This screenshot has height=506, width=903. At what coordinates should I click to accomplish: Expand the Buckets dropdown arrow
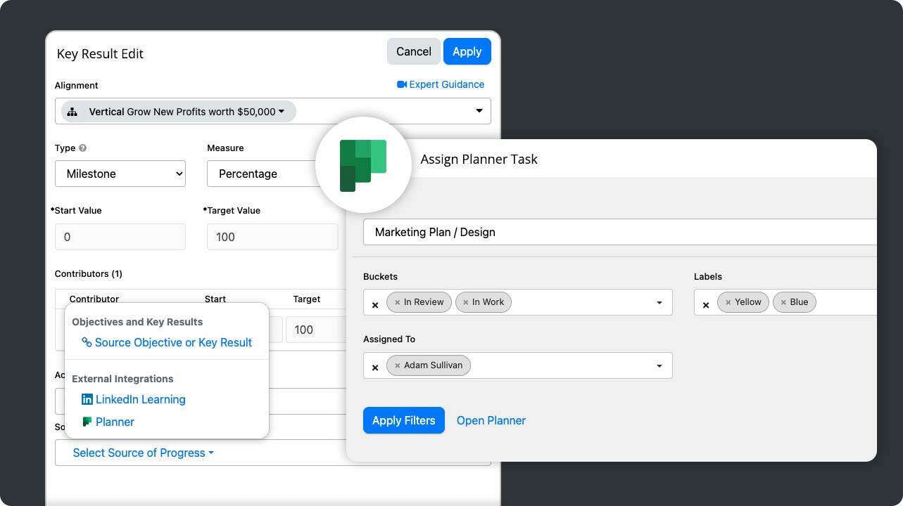(659, 303)
